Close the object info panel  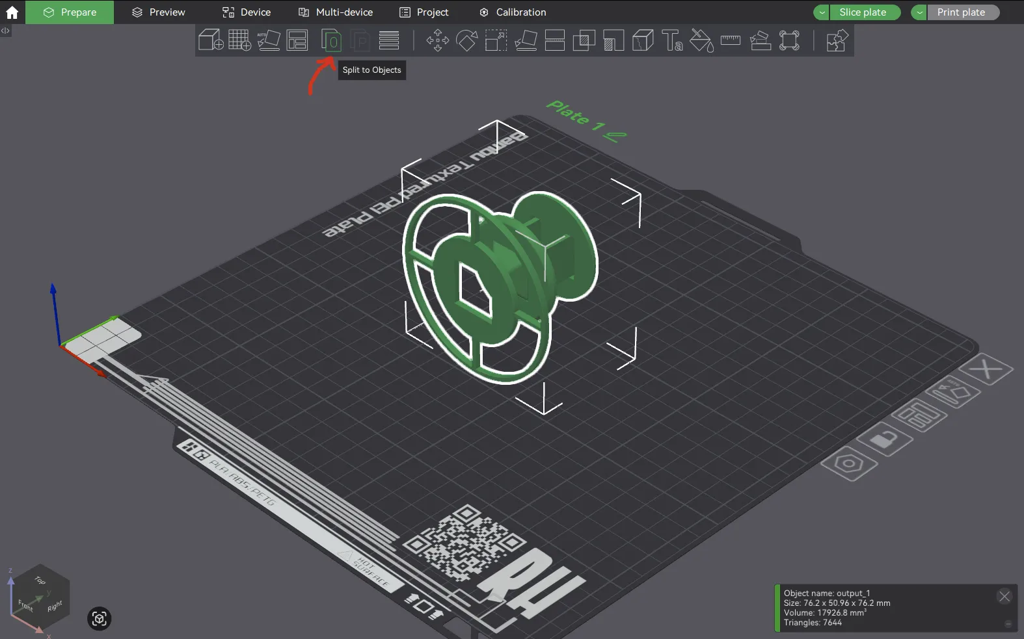point(1004,596)
